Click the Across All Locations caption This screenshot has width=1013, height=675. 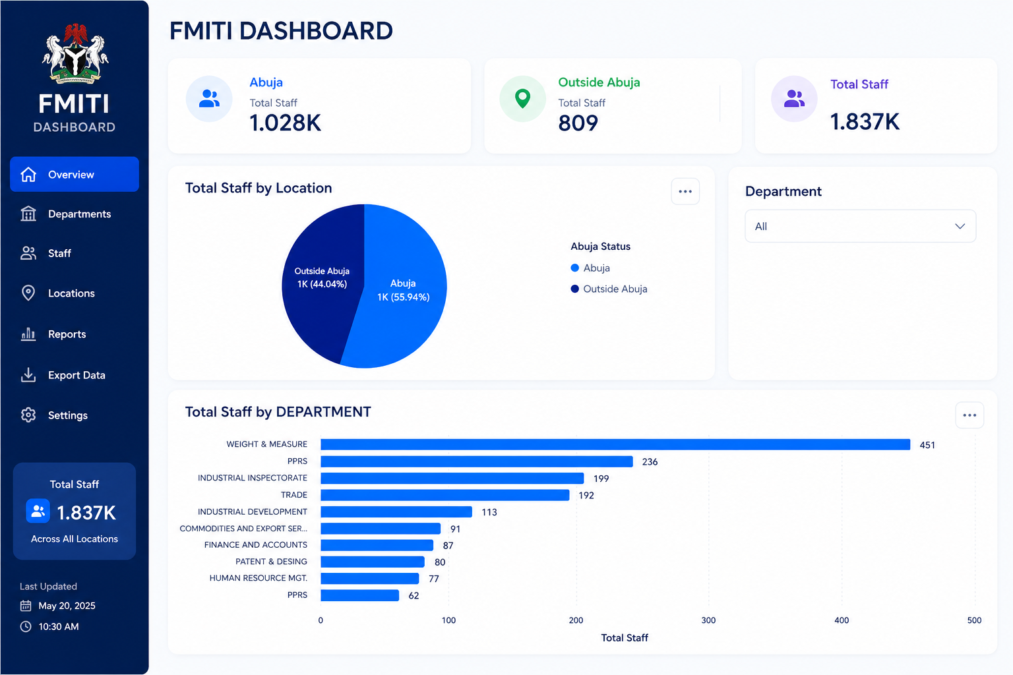(75, 539)
